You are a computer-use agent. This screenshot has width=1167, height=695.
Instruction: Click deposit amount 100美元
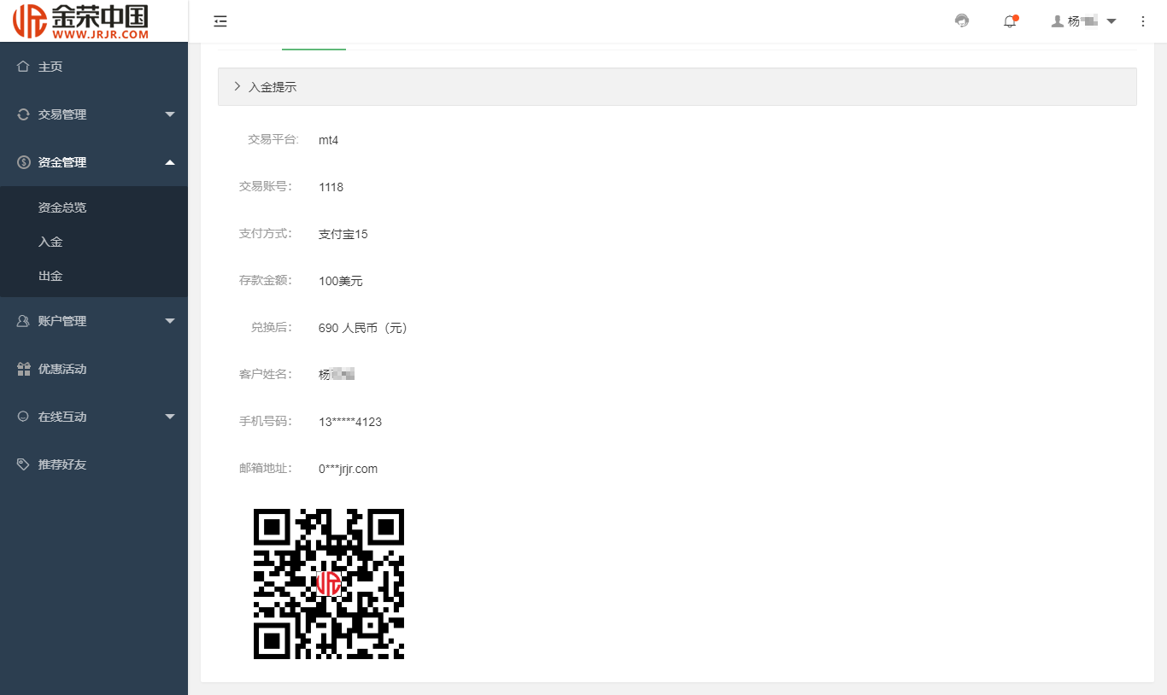(x=341, y=281)
